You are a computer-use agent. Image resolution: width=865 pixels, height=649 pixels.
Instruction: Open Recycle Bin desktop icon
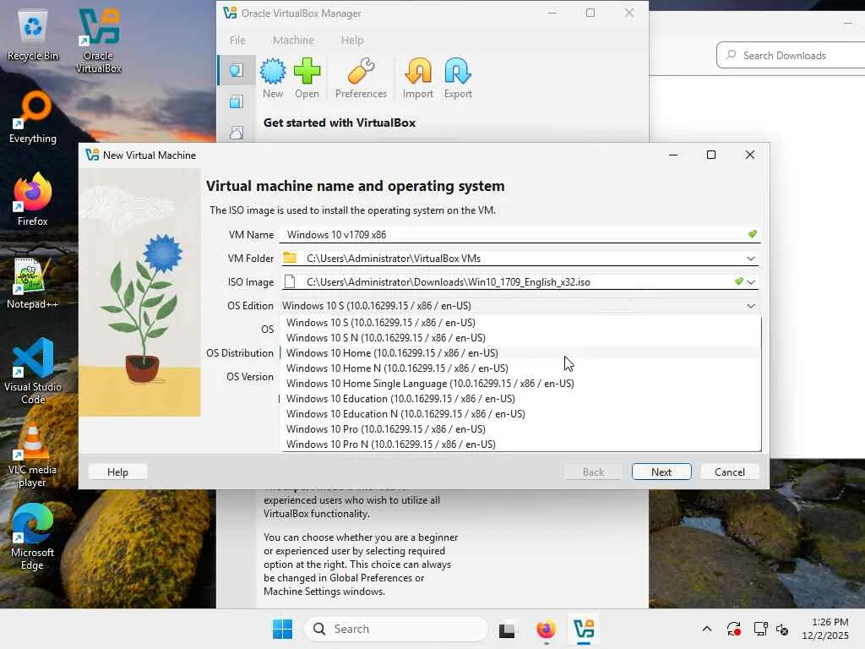click(x=33, y=35)
